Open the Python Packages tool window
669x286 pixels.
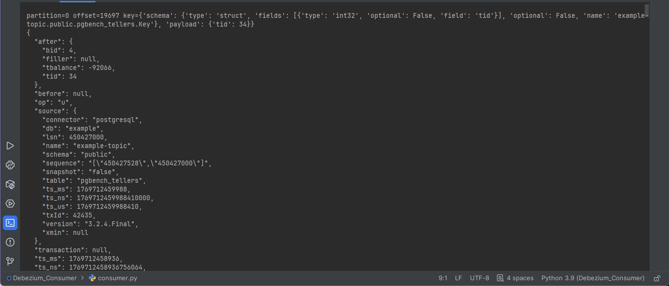coord(10,184)
